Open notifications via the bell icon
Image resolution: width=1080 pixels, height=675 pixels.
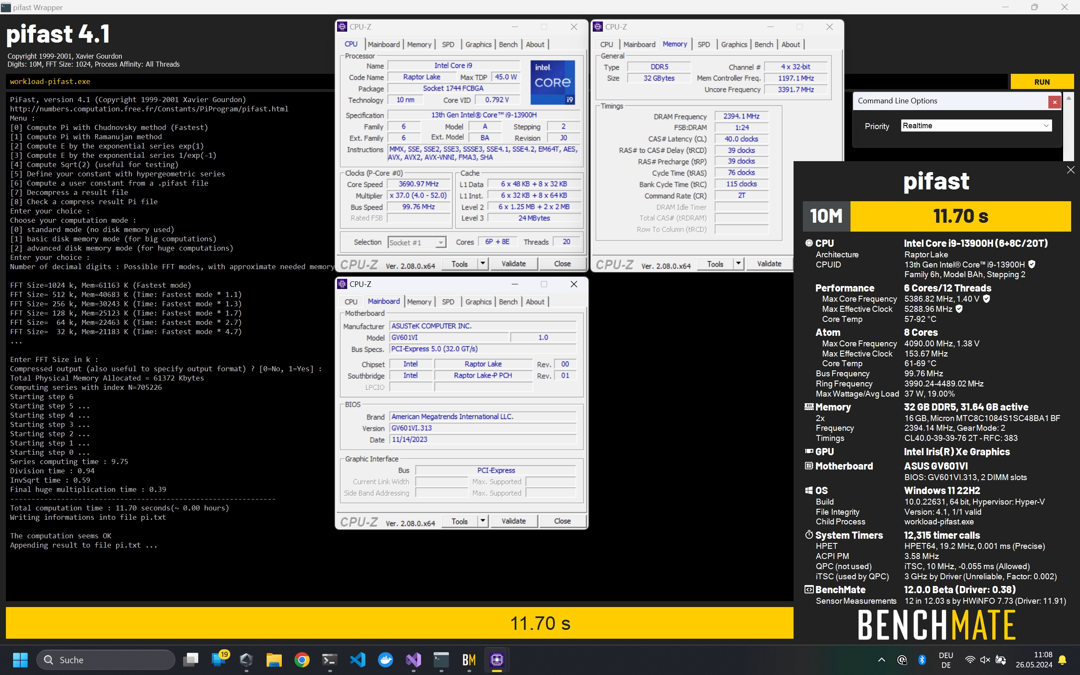1063,660
